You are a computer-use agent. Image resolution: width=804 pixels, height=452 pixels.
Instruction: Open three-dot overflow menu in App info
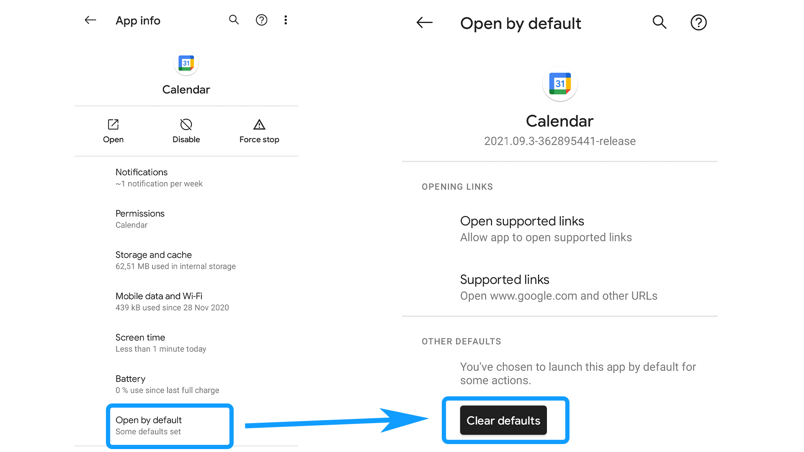[x=286, y=20]
